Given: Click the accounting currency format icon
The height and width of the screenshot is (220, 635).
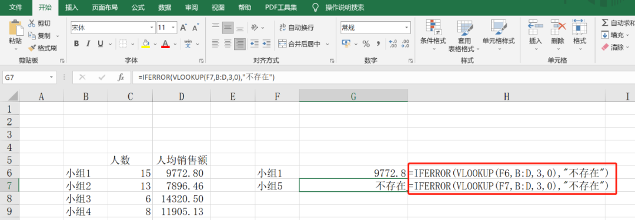Looking at the screenshot, I should pyautogui.click(x=346, y=43).
